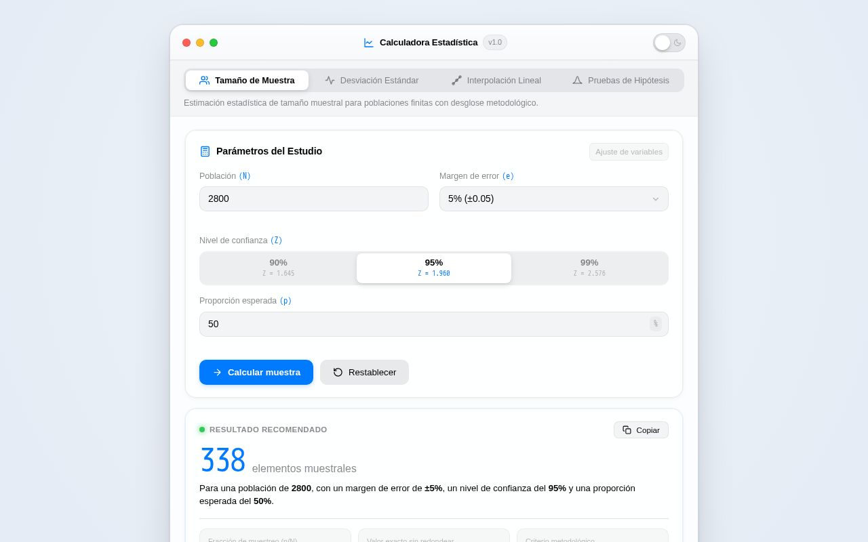Viewport: 868px width, 542px height.
Task: Click the Parámetros del Estudio heading
Action: 269,151
